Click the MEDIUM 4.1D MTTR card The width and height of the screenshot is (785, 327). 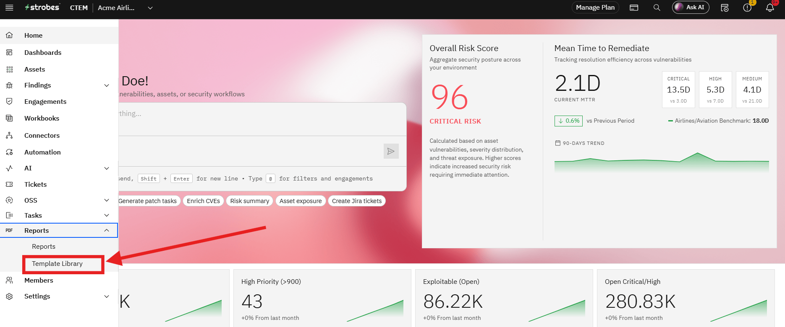[x=752, y=89]
